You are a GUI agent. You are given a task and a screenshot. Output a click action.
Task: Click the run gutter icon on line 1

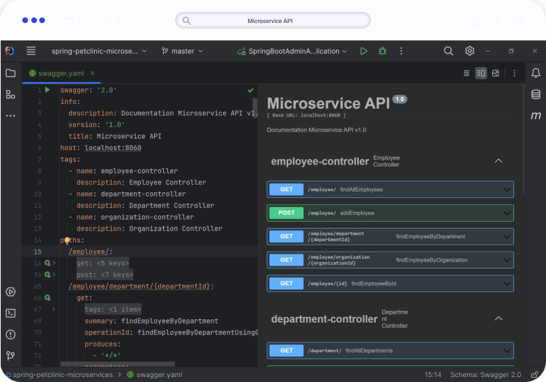pyautogui.click(x=47, y=90)
